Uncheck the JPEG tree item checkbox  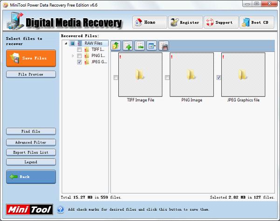(x=79, y=62)
